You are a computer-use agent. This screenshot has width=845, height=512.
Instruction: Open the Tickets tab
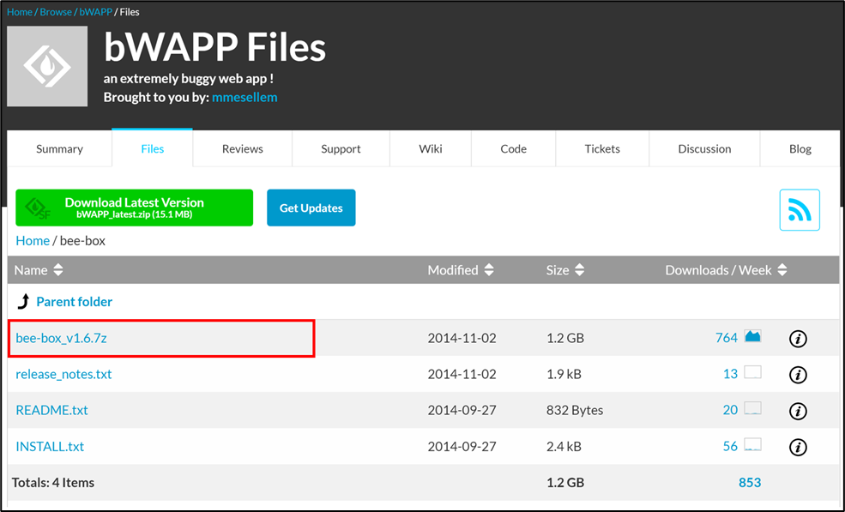(x=602, y=148)
